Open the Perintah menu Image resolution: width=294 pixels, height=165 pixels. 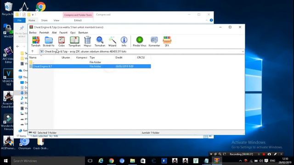point(44,33)
